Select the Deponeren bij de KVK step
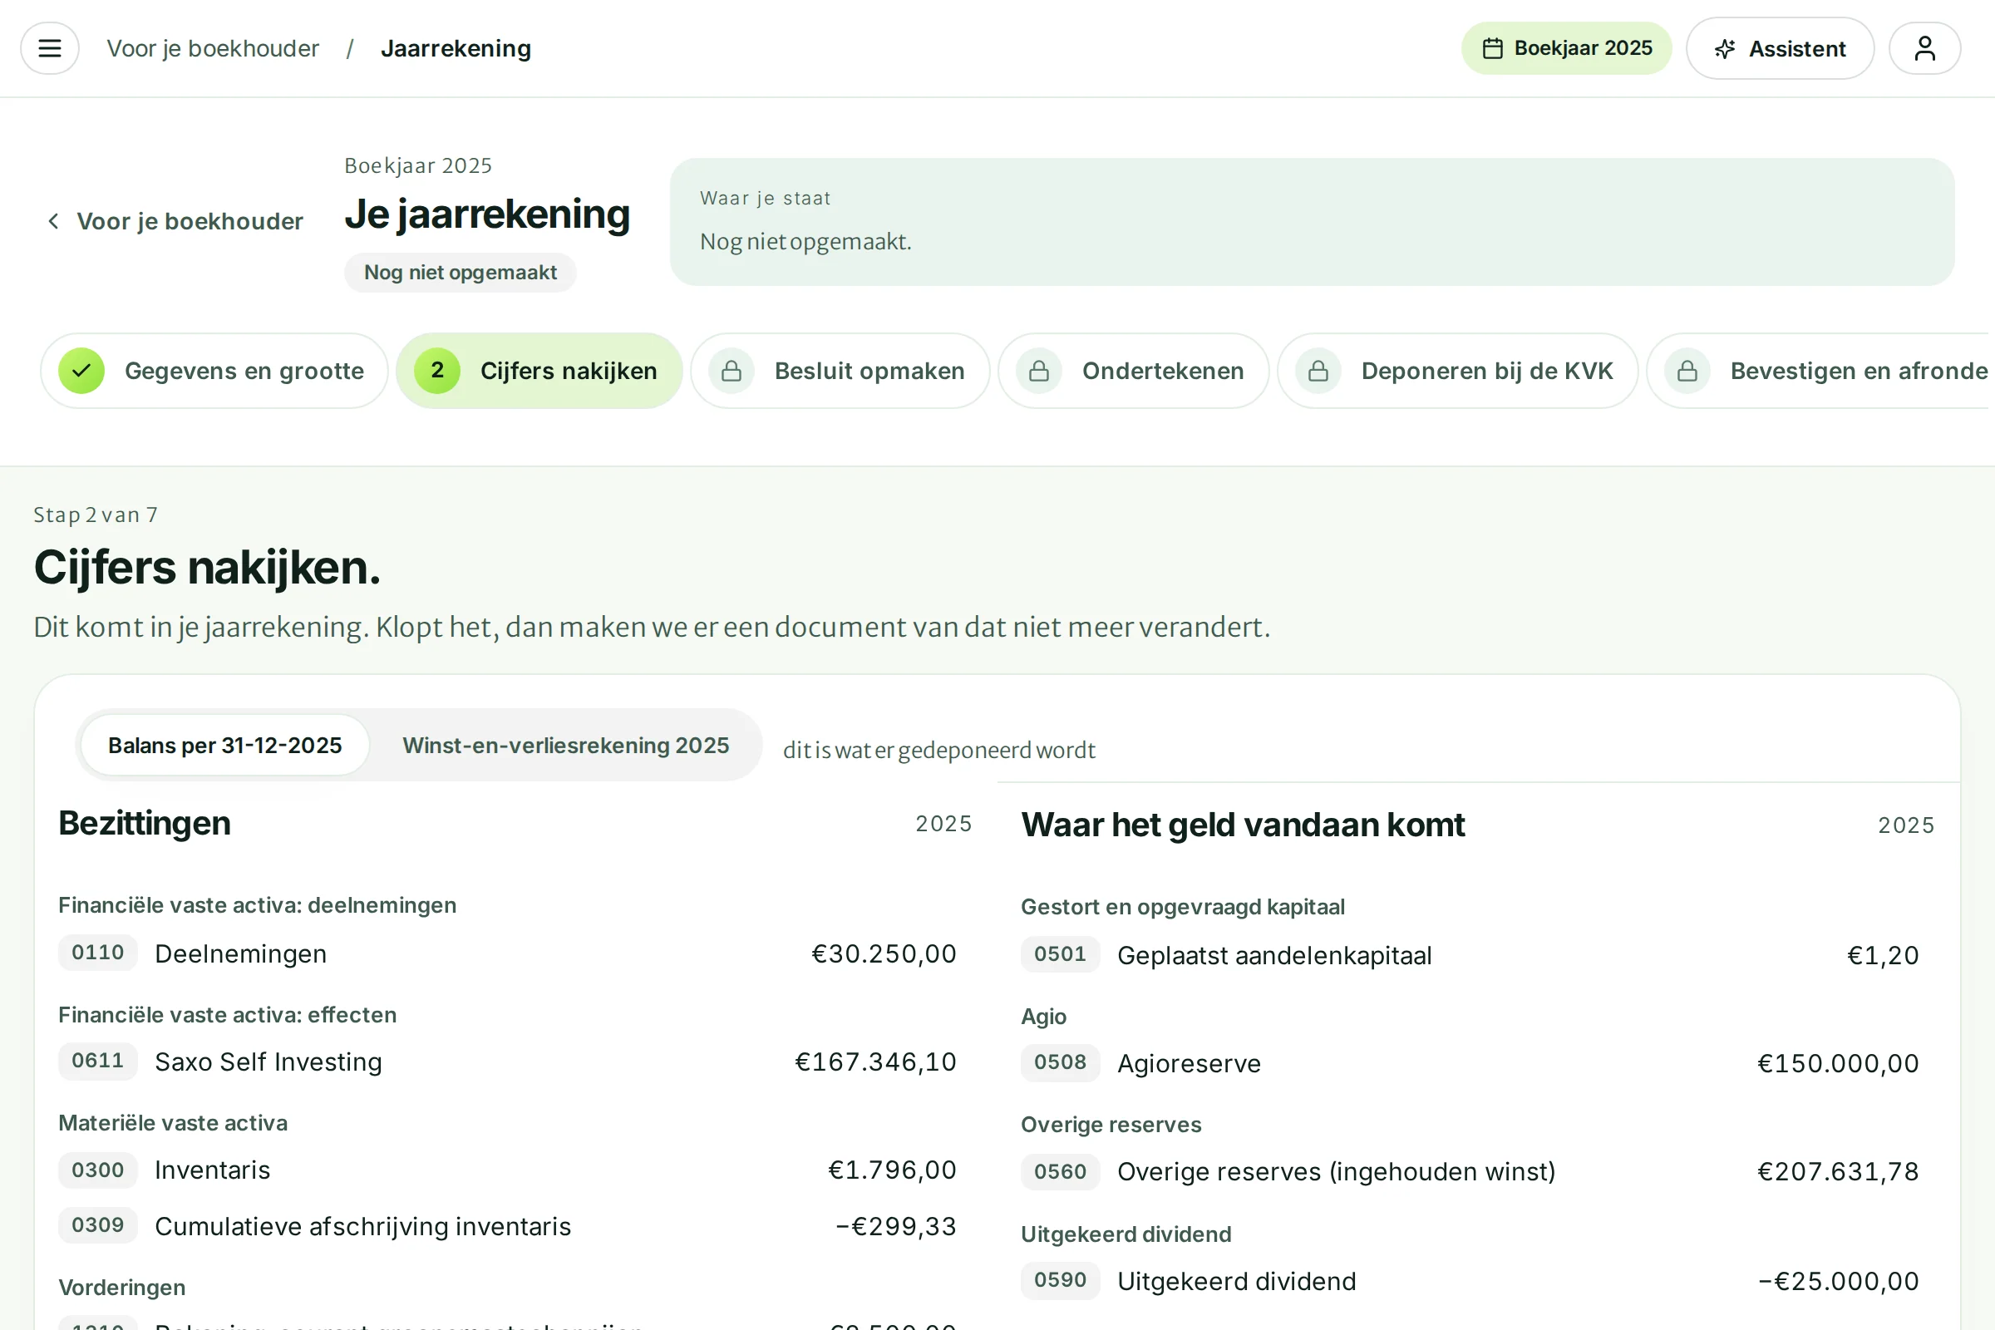The height and width of the screenshot is (1330, 1995). pyautogui.click(x=1457, y=371)
